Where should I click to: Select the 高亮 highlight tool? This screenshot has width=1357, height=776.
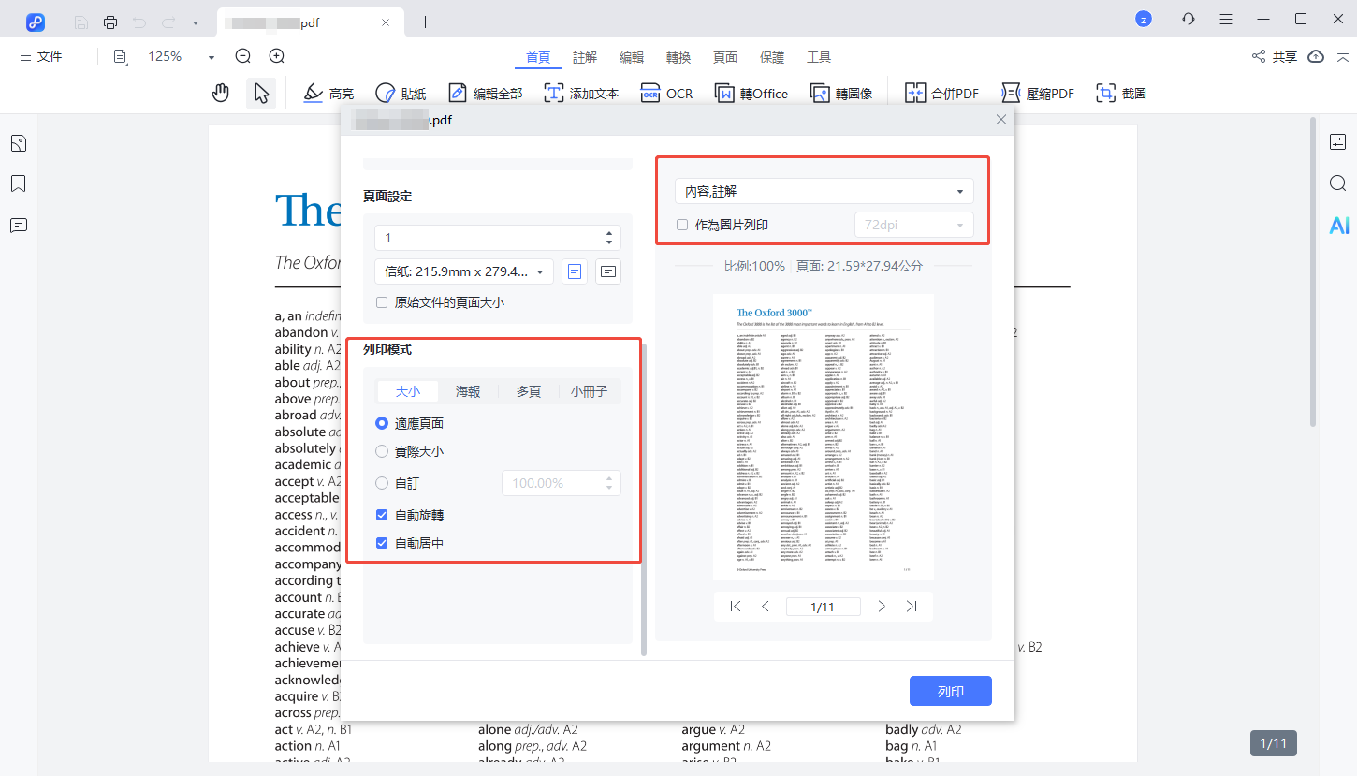pyautogui.click(x=328, y=93)
